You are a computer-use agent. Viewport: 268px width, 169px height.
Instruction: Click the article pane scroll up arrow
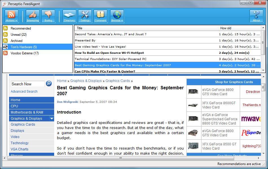tap(263, 77)
